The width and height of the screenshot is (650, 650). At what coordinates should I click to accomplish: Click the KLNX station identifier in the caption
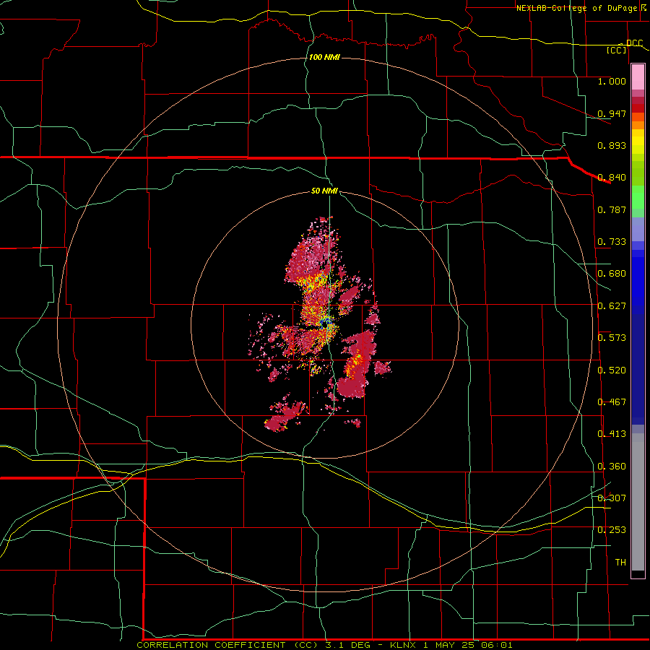pyautogui.click(x=404, y=645)
